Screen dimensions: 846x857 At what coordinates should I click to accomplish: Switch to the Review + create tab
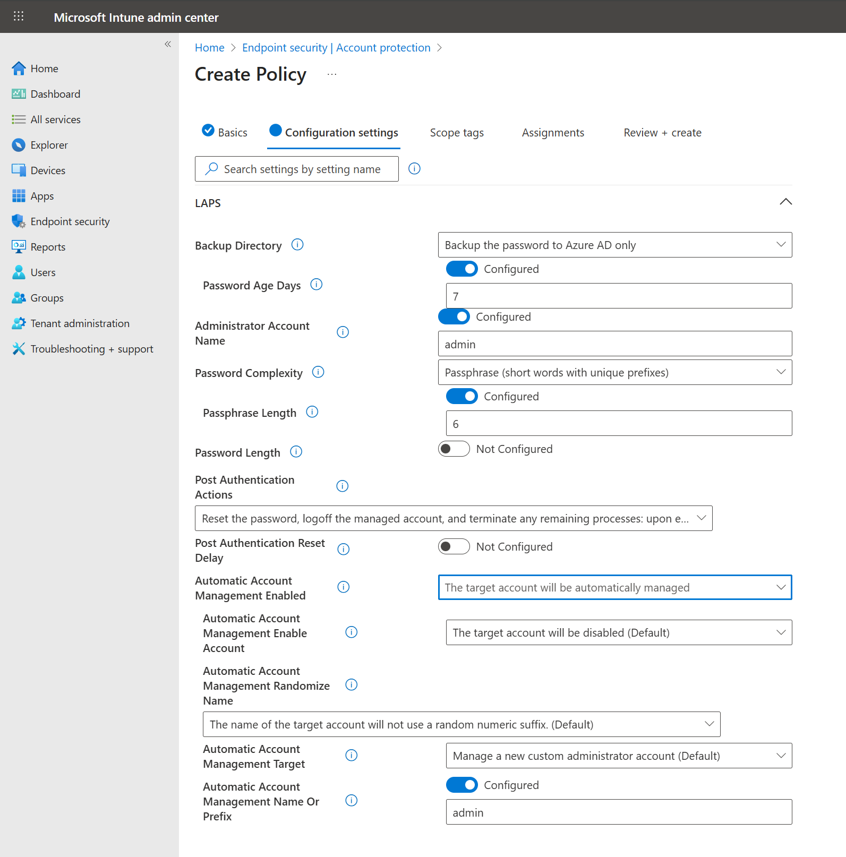point(662,133)
